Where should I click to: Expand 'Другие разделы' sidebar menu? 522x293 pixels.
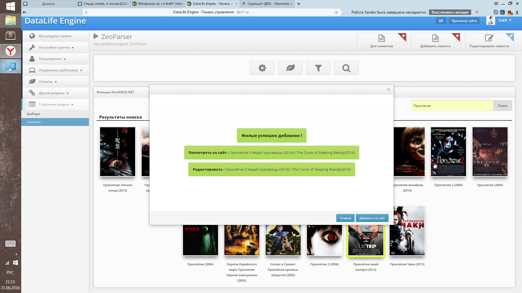(55, 93)
